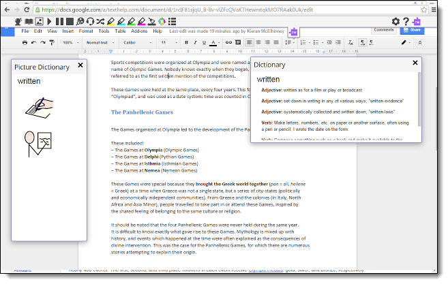Open the File menu
This screenshot has height=284, width=448.
(25, 31)
